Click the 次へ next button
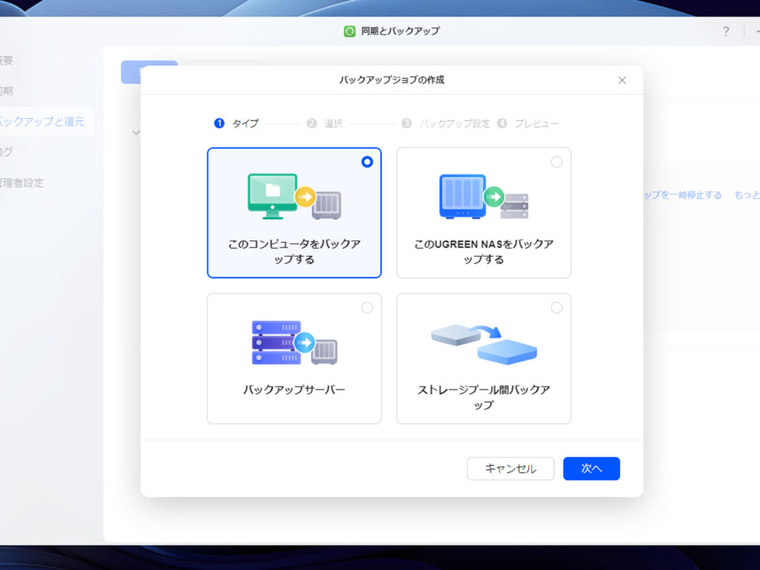The image size is (760, 570). tap(592, 469)
